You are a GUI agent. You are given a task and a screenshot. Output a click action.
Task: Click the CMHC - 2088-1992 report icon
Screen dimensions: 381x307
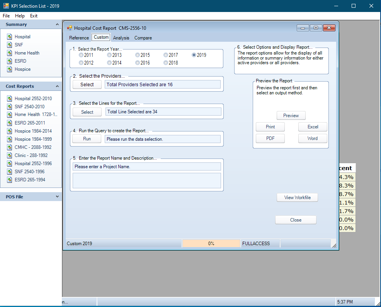click(10, 147)
